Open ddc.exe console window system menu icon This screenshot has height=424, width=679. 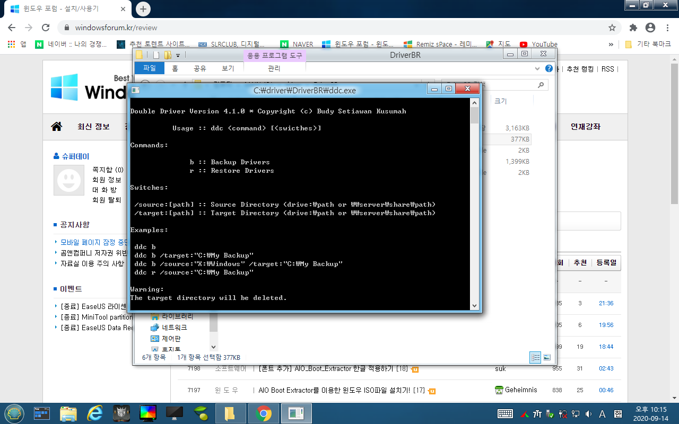[x=136, y=90]
